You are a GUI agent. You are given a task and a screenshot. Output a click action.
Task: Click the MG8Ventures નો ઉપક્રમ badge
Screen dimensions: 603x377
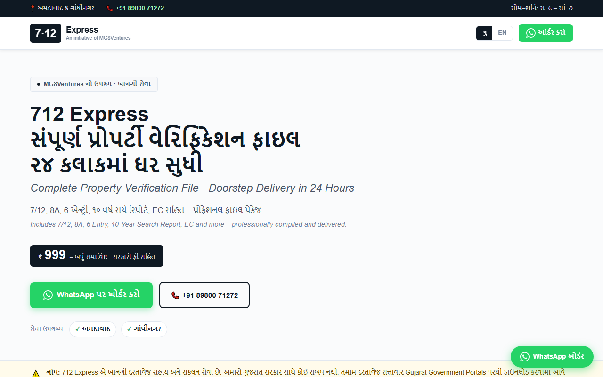click(x=94, y=84)
